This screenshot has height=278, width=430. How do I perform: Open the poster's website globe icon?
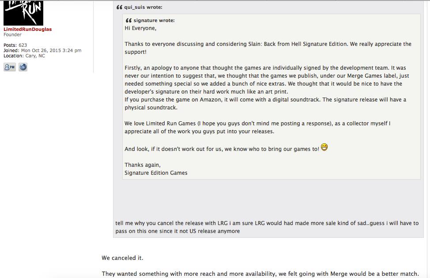[23, 67]
